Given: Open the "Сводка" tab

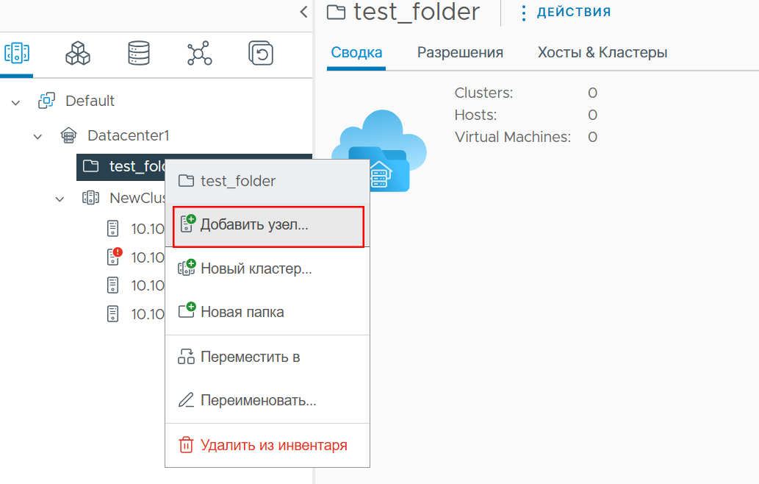Looking at the screenshot, I should 356,52.
